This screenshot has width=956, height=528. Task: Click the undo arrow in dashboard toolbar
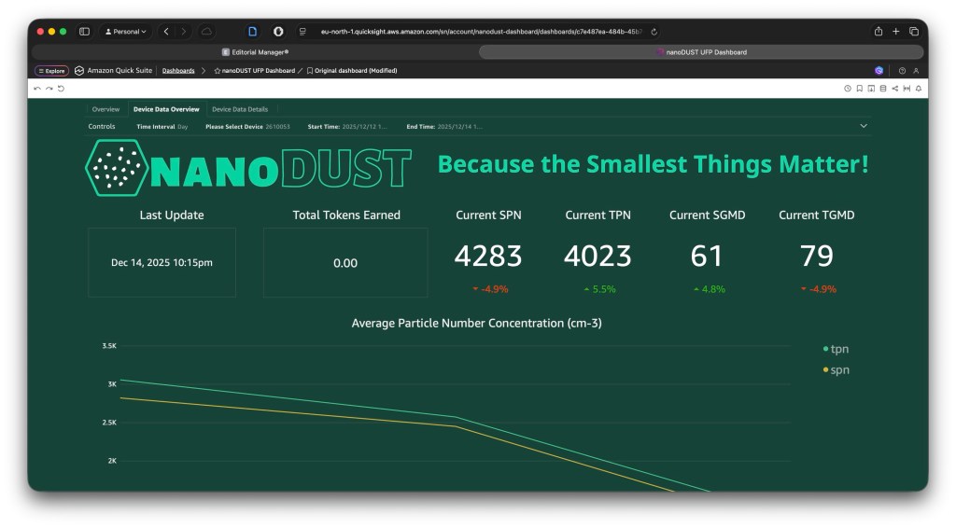pyautogui.click(x=37, y=89)
